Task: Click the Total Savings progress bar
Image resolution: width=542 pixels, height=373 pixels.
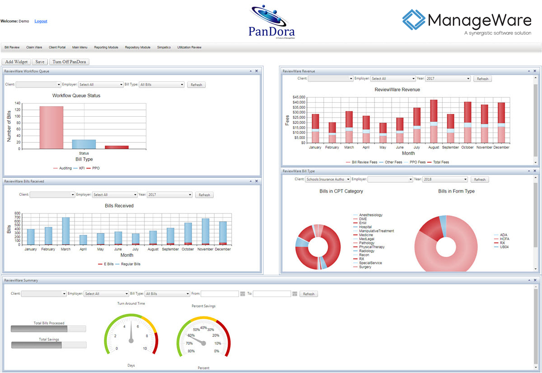Action: pos(48,345)
